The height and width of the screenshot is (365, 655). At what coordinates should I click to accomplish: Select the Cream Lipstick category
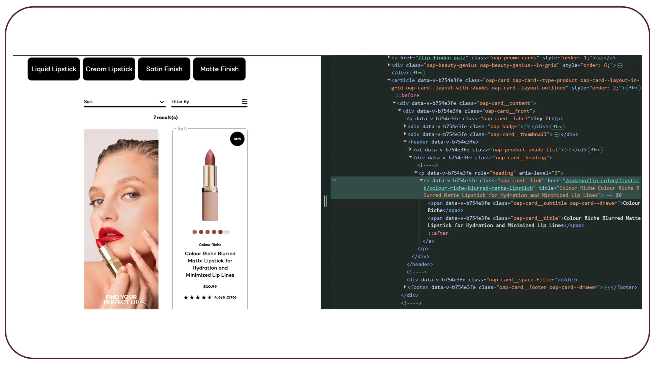[109, 69]
